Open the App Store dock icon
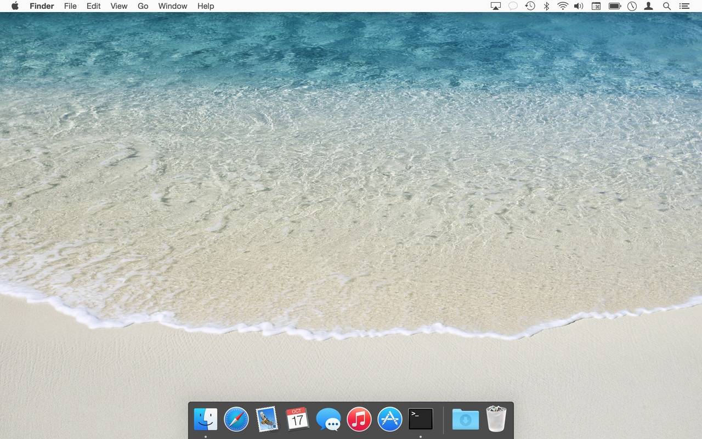 click(390, 420)
